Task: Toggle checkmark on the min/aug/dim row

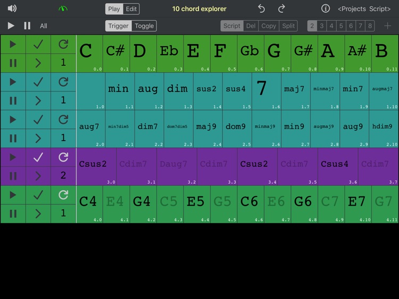Action: point(38,82)
